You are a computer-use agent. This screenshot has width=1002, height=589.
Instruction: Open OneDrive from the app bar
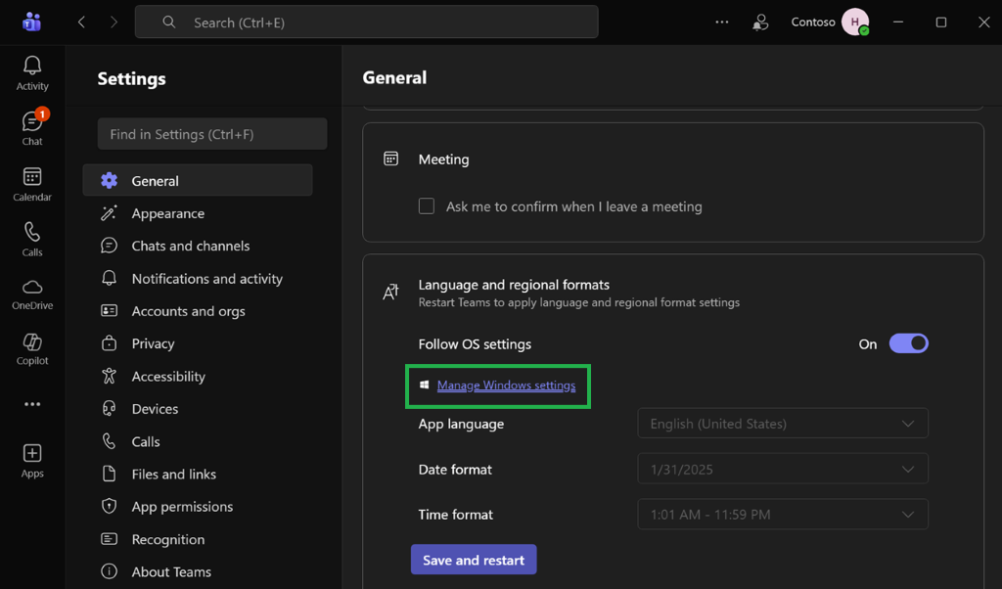(x=32, y=294)
